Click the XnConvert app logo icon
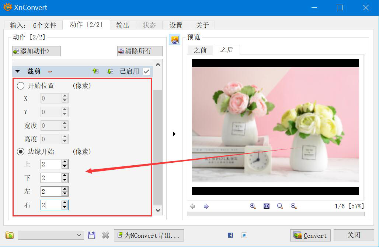 pos(7,7)
